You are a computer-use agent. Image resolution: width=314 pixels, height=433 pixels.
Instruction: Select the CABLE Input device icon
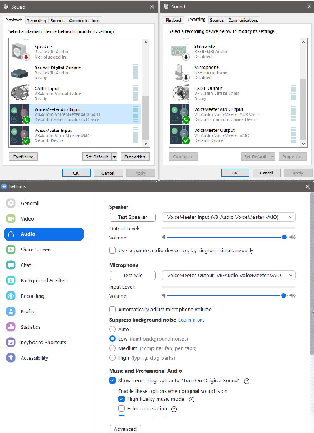(x=20, y=94)
